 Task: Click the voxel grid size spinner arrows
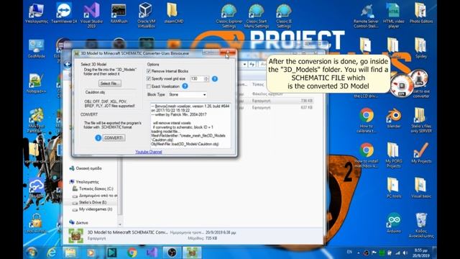pos(206,78)
